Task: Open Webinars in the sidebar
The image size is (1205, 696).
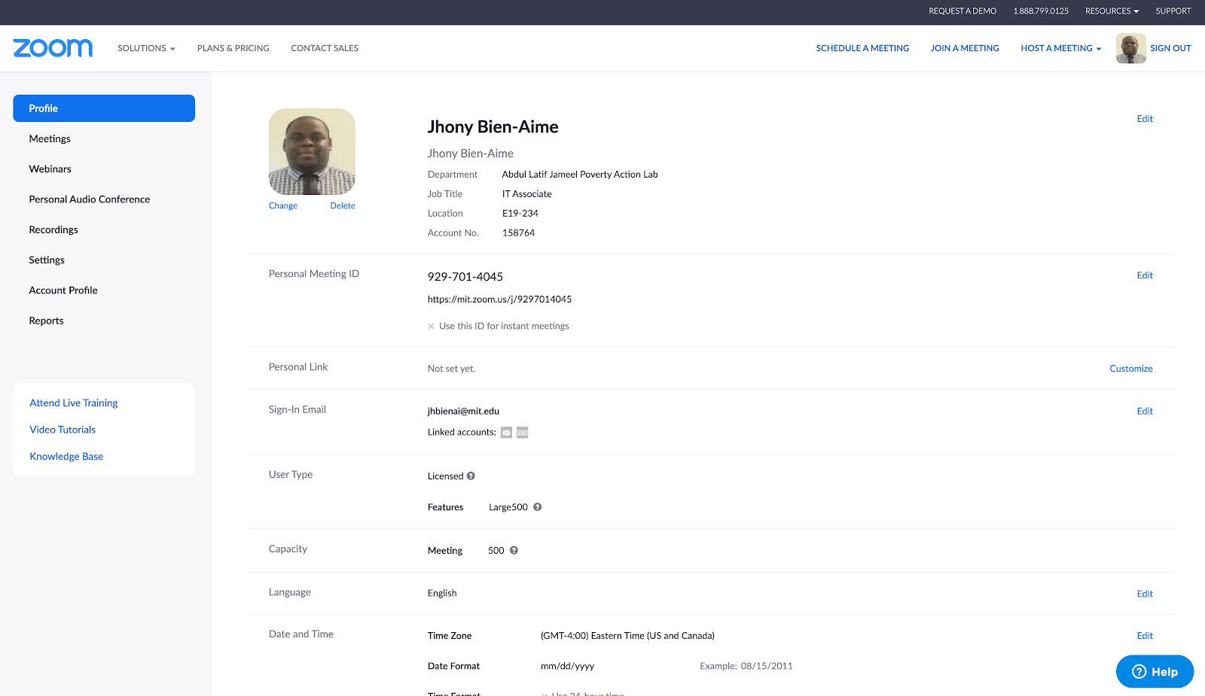Action: click(50, 169)
